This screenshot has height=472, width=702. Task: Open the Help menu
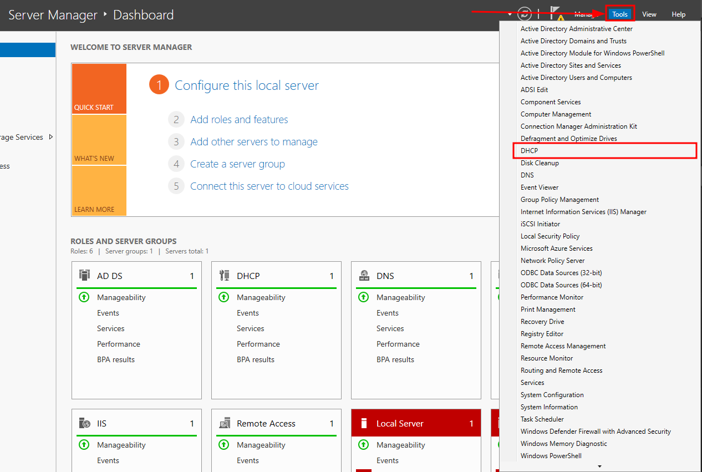coord(679,14)
